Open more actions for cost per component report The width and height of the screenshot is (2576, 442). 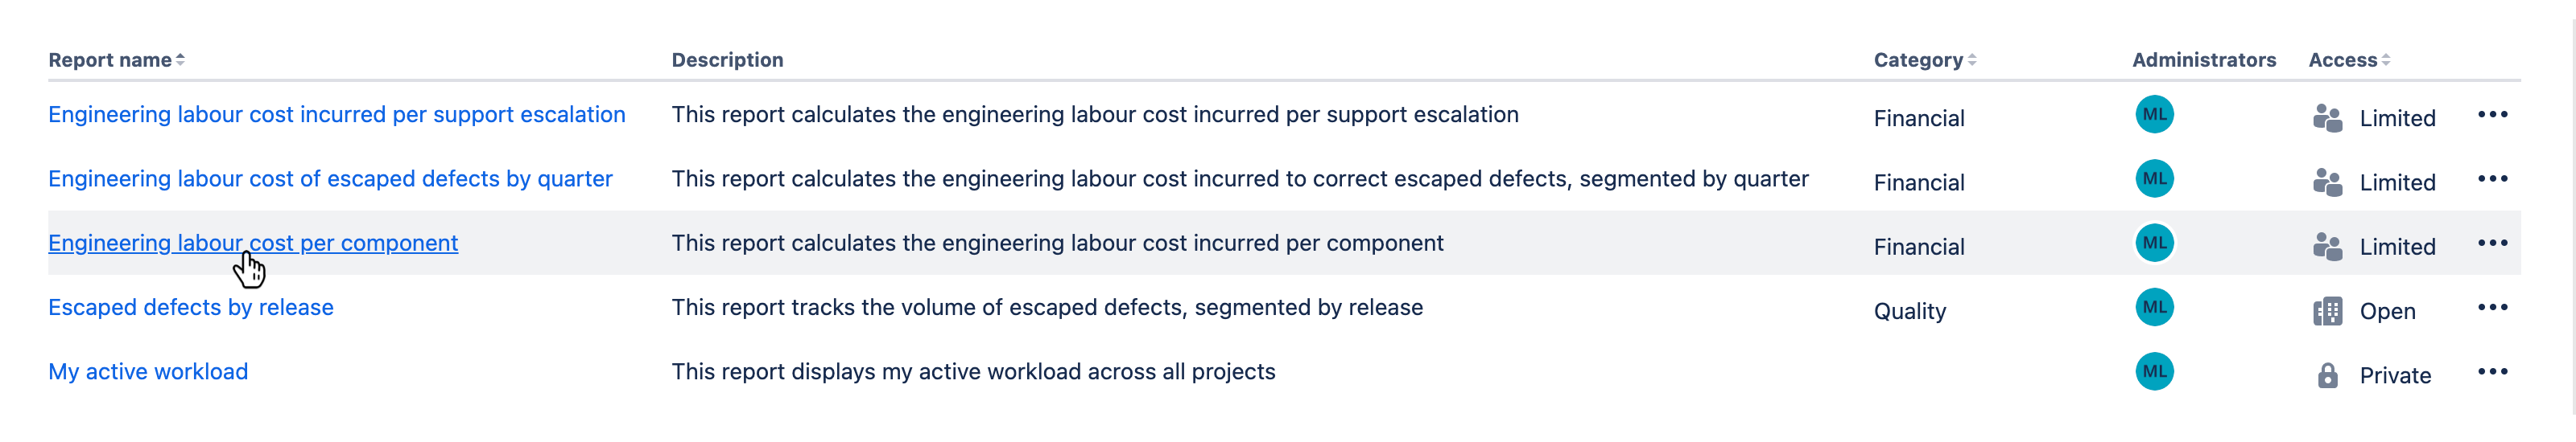tap(2492, 244)
